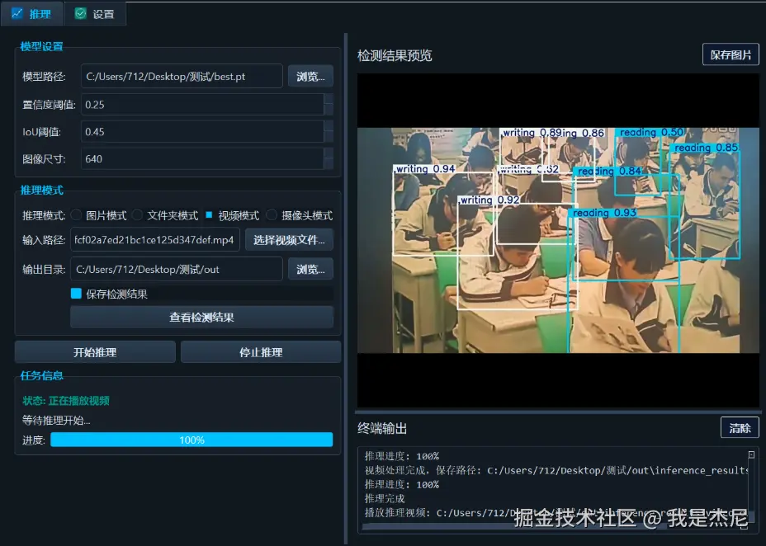766x546 pixels.
Task: Click the up arrow on the terminal output scrollbar
Action: pos(751,453)
